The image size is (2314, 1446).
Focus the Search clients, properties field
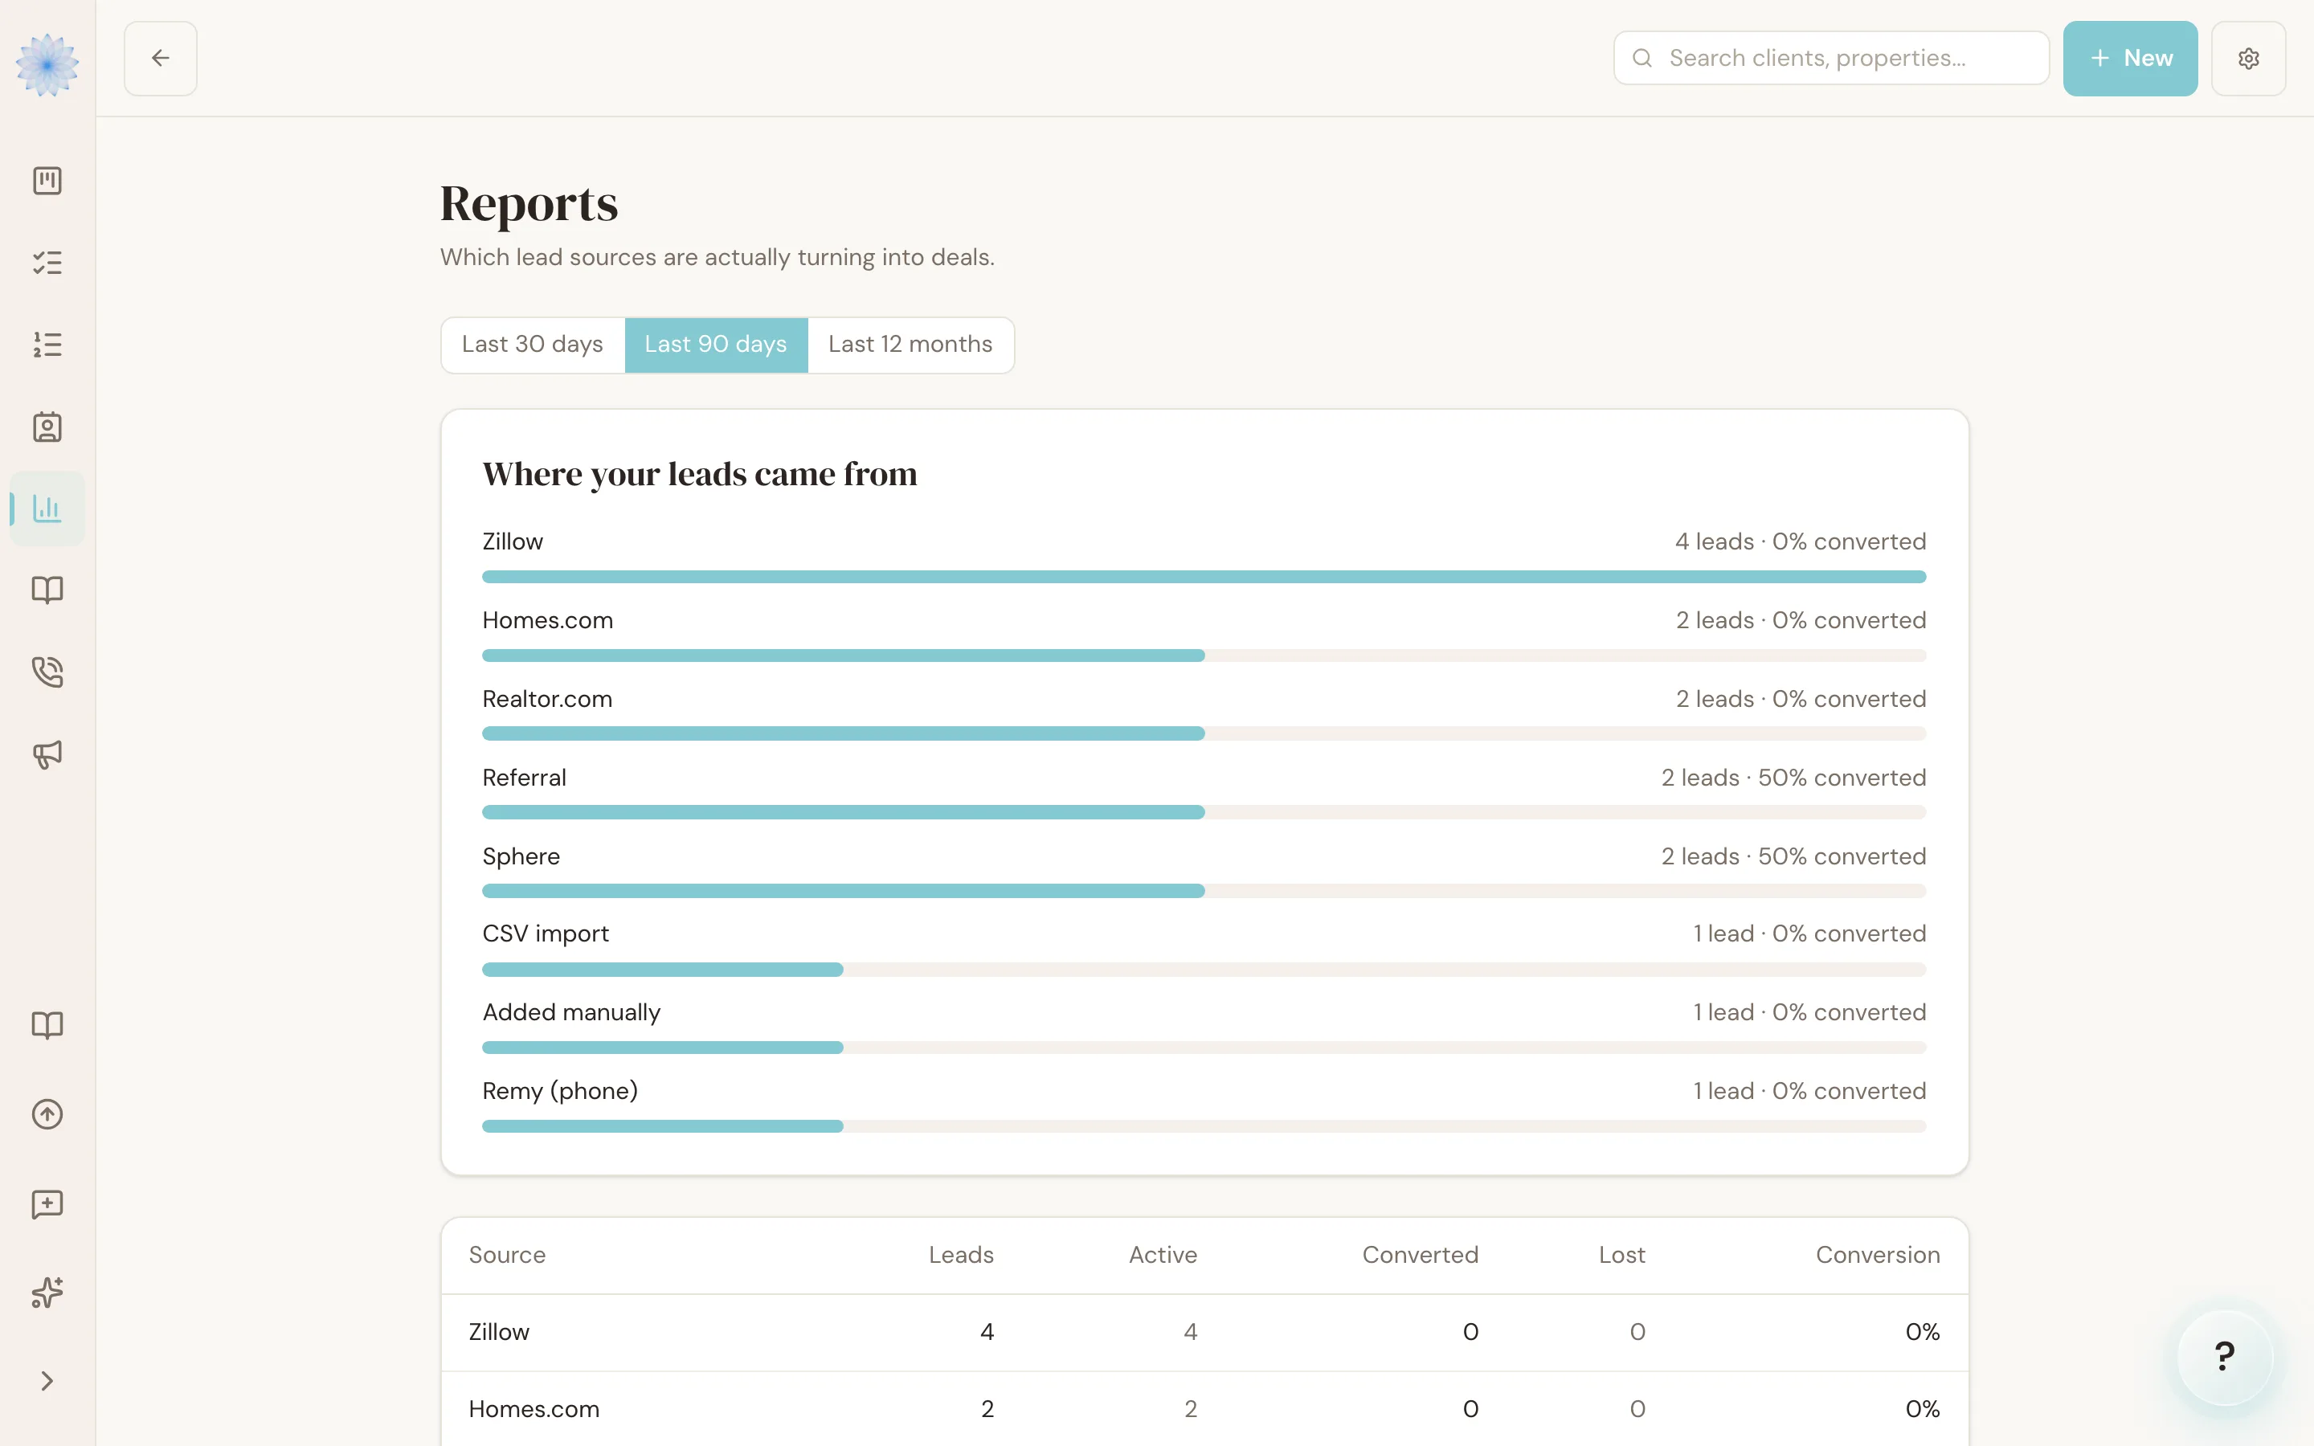point(1831,59)
